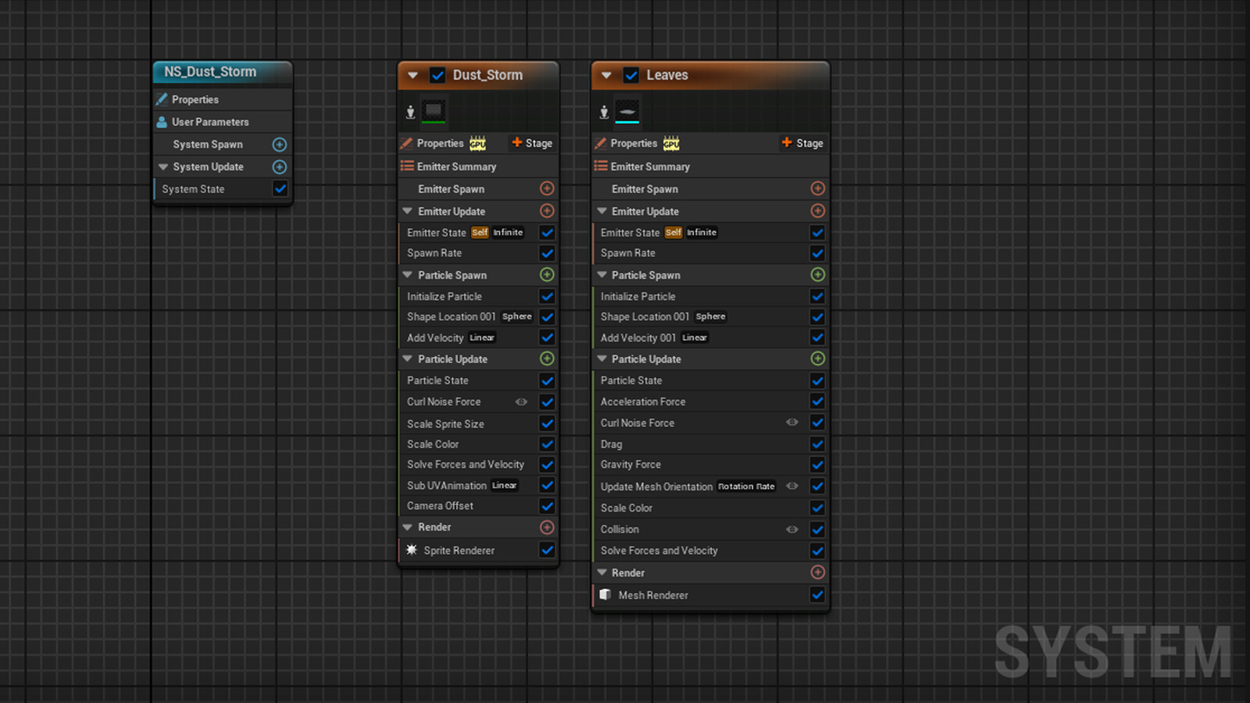
Task: Uncheck Scale Sprite Size module
Action: tap(547, 423)
